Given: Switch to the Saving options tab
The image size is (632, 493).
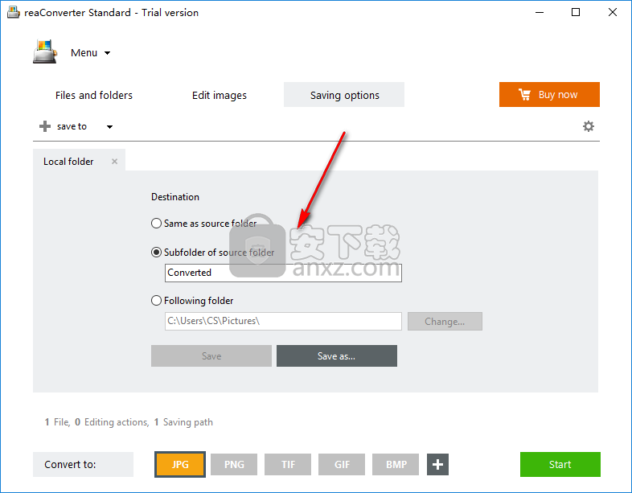Looking at the screenshot, I should [x=344, y=95].
